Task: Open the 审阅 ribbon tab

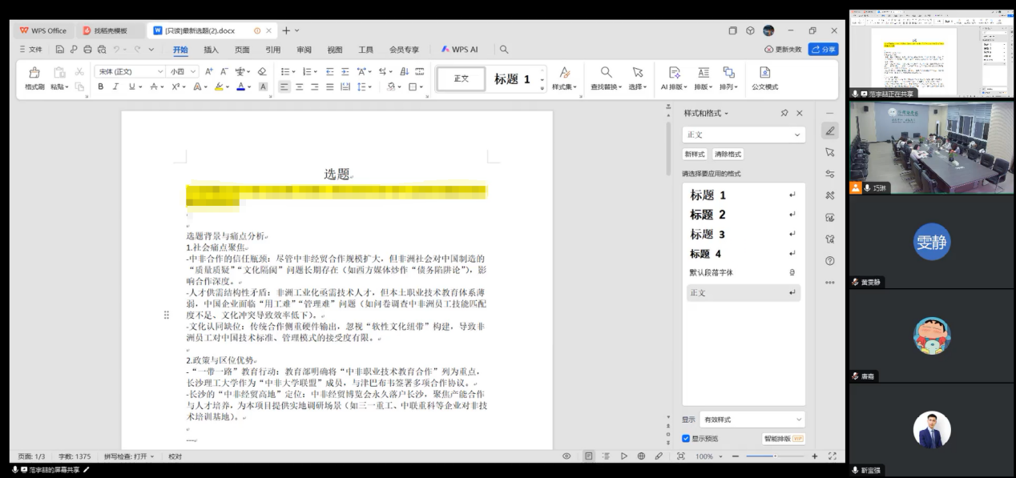Action: tap(304, 50)
